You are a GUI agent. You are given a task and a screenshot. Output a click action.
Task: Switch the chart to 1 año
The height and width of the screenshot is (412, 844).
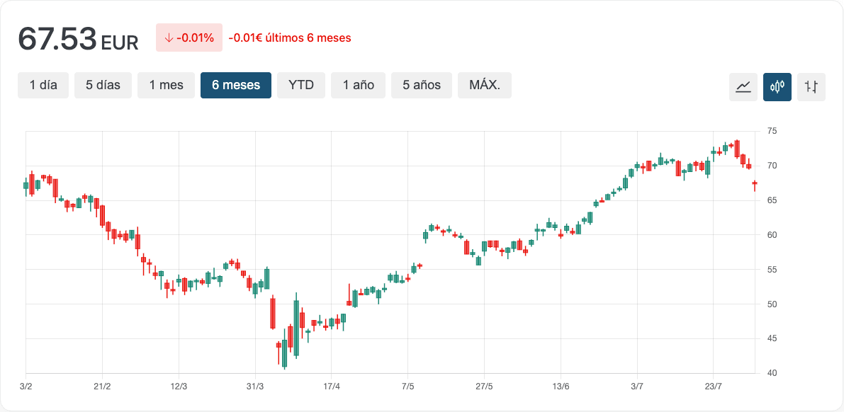(358, 85)
